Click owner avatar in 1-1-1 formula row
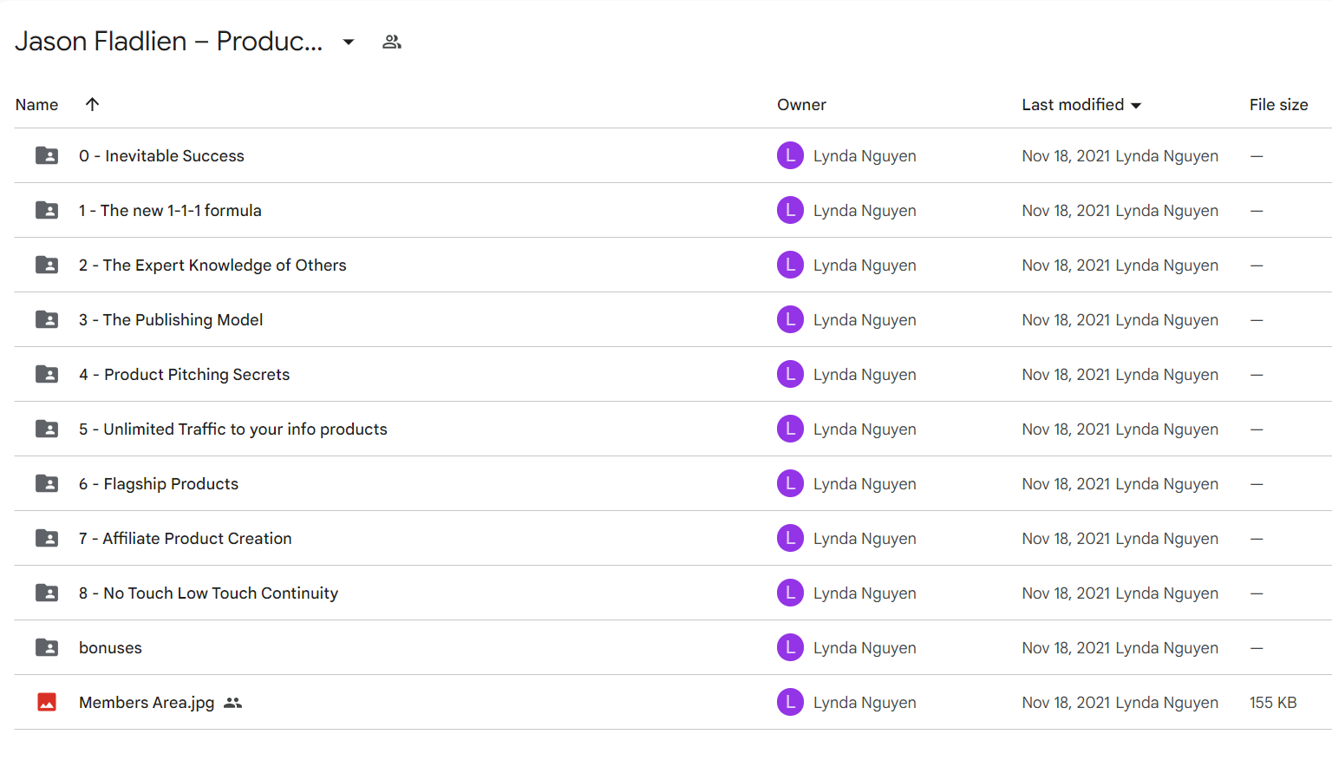1332x767 pixels. tap(790, 210)
